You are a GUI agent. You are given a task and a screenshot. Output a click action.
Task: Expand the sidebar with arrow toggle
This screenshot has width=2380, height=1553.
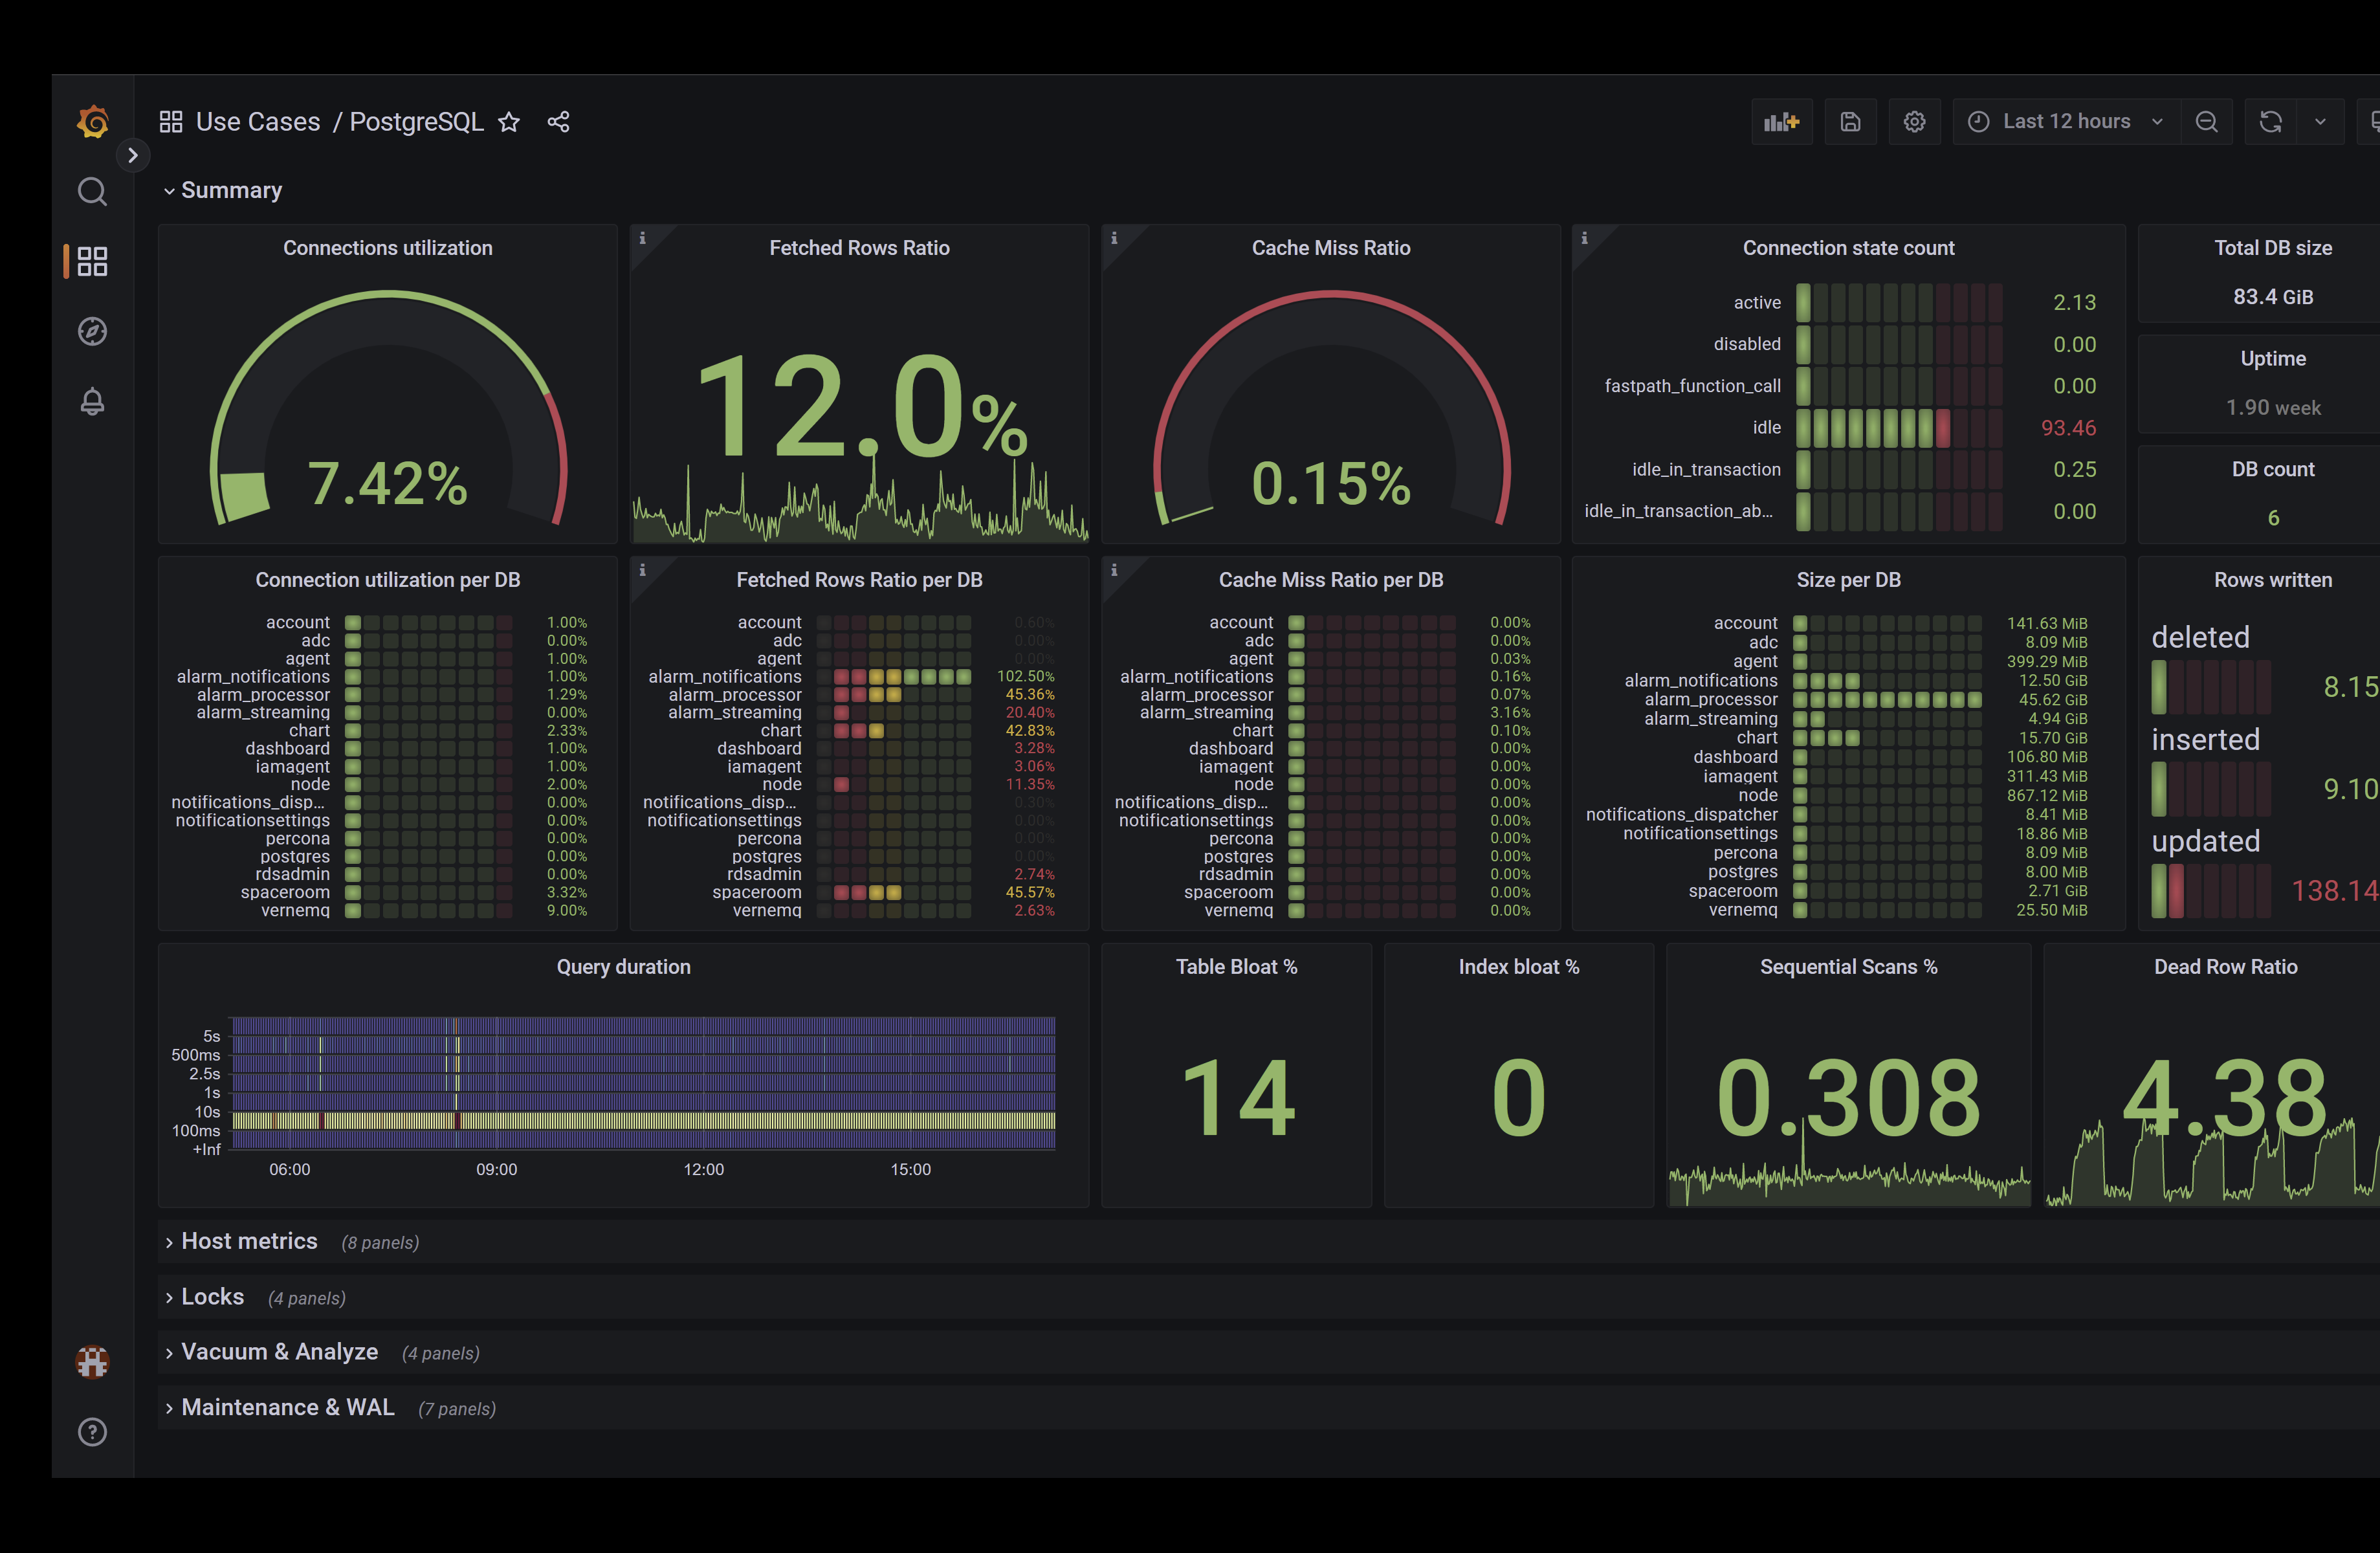(x=133, y=155)
